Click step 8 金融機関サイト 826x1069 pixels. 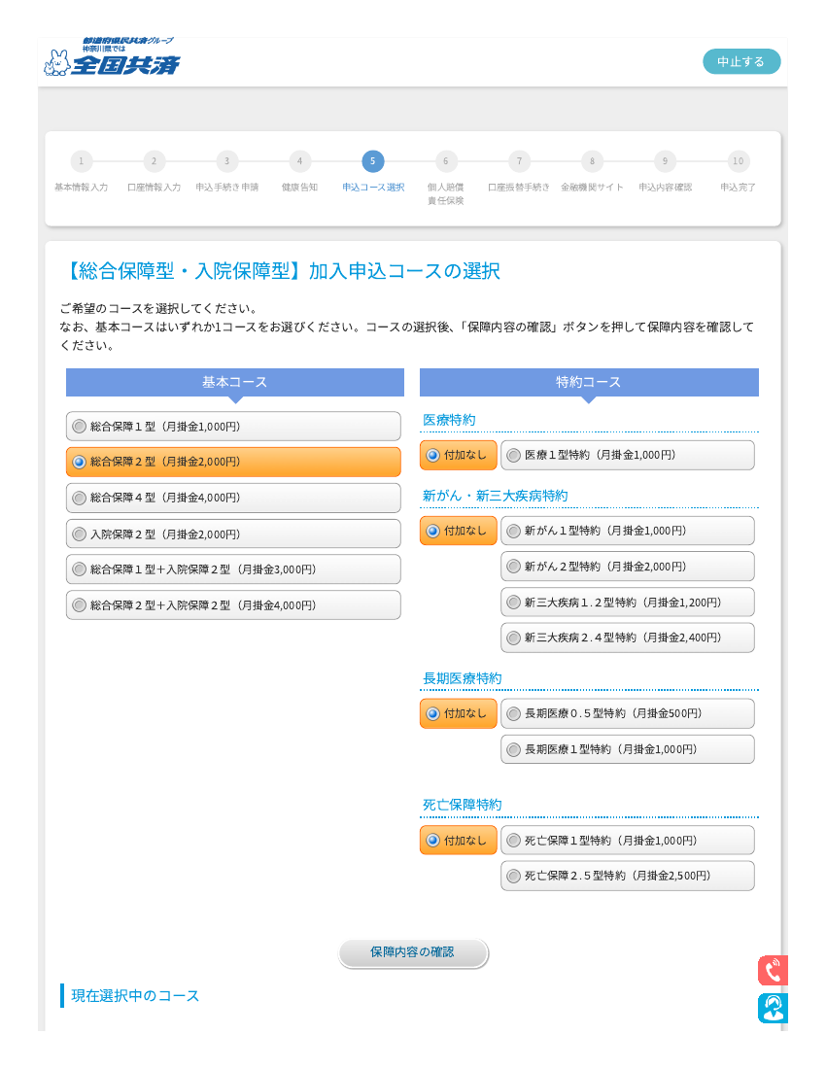coord(592,171)
